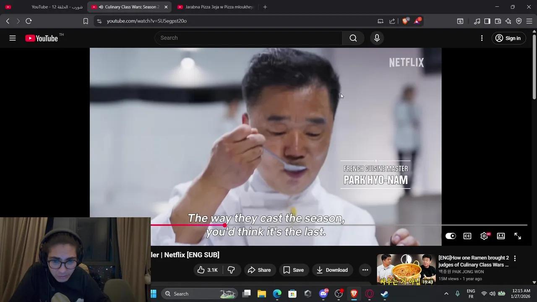
Task: Open video player settings gear
Action: click(484, 236)
